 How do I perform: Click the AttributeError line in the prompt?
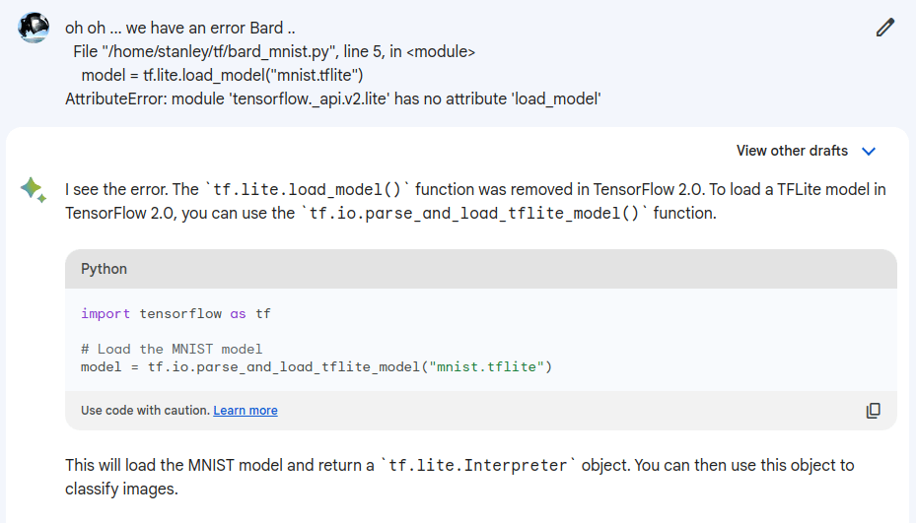(333, 98)
